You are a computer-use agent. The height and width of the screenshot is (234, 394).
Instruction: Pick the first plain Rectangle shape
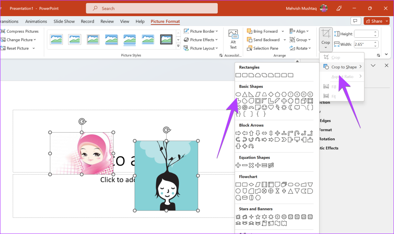tap(238, 75)
